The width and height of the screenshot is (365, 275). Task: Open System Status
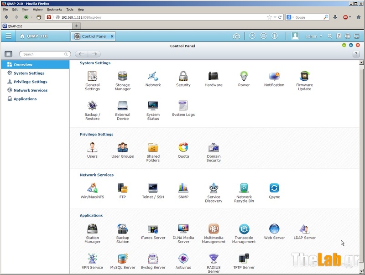(x=153, y=110)
